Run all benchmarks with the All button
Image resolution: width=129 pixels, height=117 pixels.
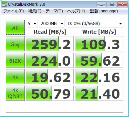coord(15,27)
